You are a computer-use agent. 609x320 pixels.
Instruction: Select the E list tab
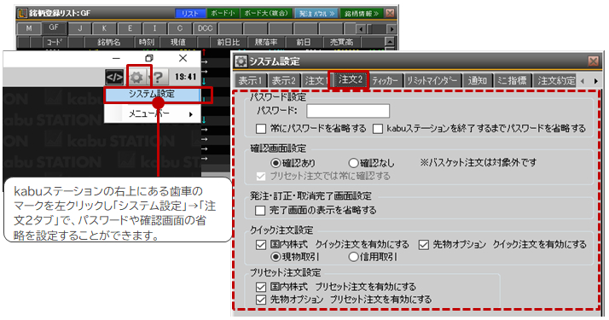[x=130, y=28]
